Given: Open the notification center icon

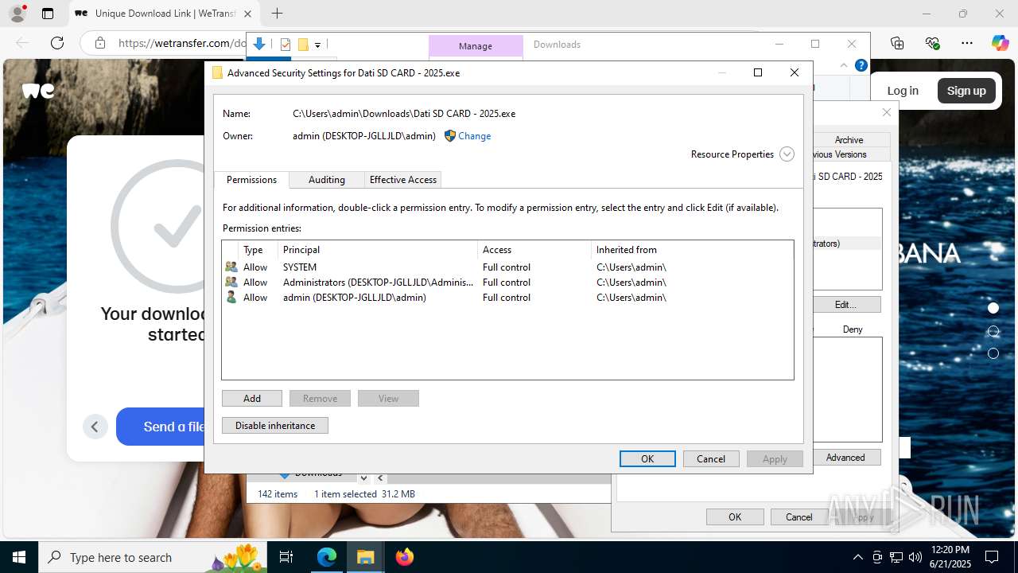Looking at the screenshot, I should tap(992, 557).
